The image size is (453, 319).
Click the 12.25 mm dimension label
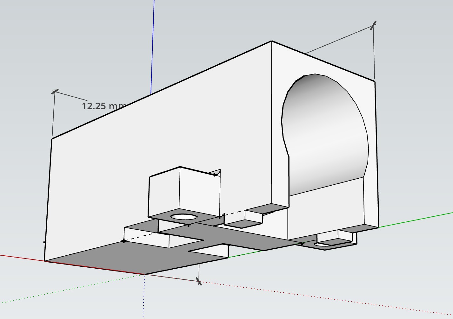click(104, 106)
